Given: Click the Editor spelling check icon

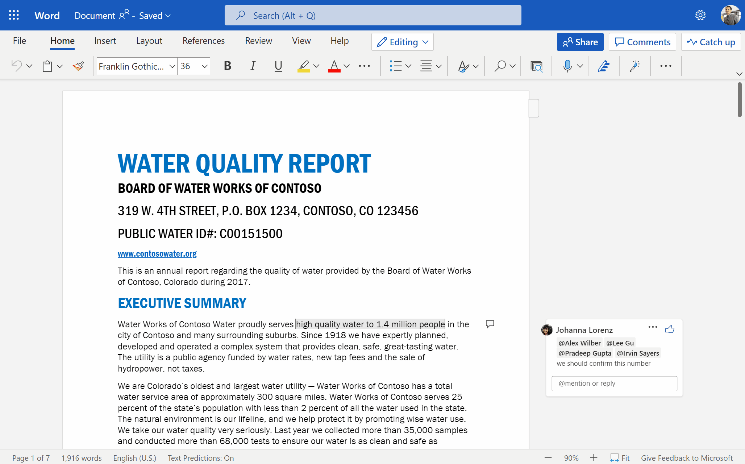Looking at the screenshot, I should click(603, 65).
